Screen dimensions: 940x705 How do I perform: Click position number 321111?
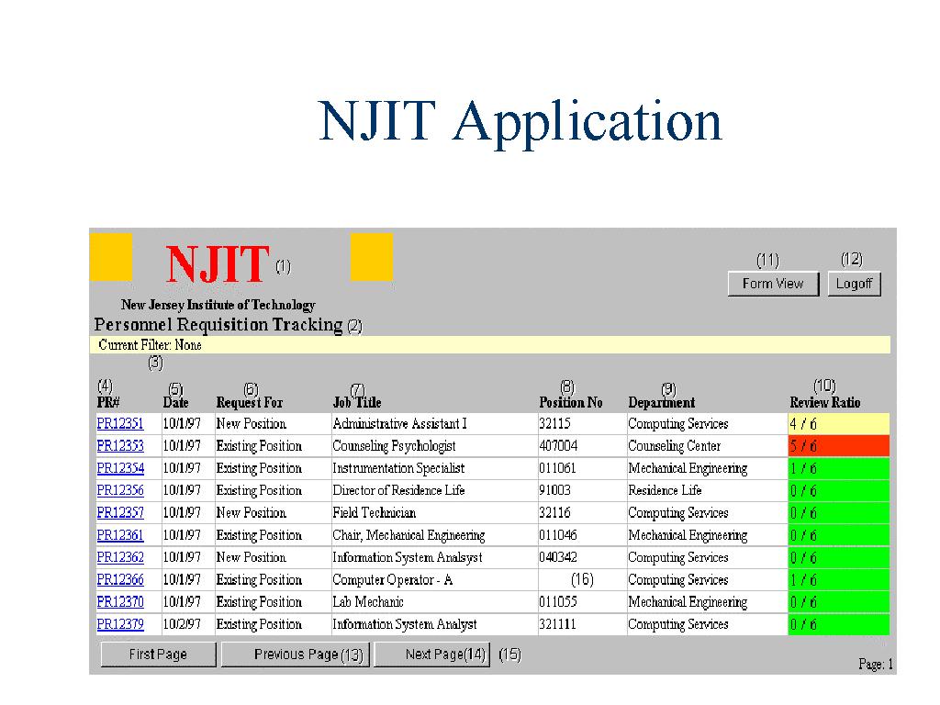557,624
